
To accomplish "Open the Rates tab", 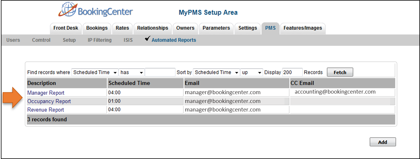I will (x=122, y=28).
